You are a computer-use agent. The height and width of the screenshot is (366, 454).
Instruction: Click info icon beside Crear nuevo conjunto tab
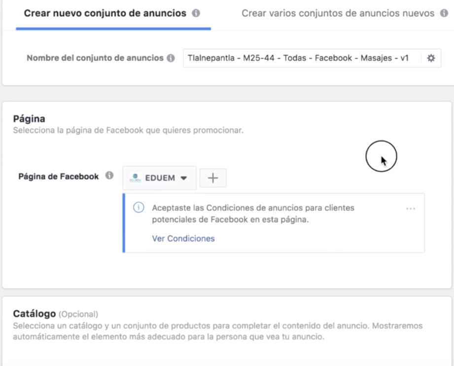pyautogui.click(x=196, y=13)
